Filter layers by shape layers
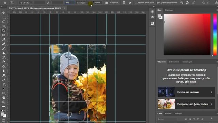This screenshot has width=218, height=123. click(x=198, y=119)
